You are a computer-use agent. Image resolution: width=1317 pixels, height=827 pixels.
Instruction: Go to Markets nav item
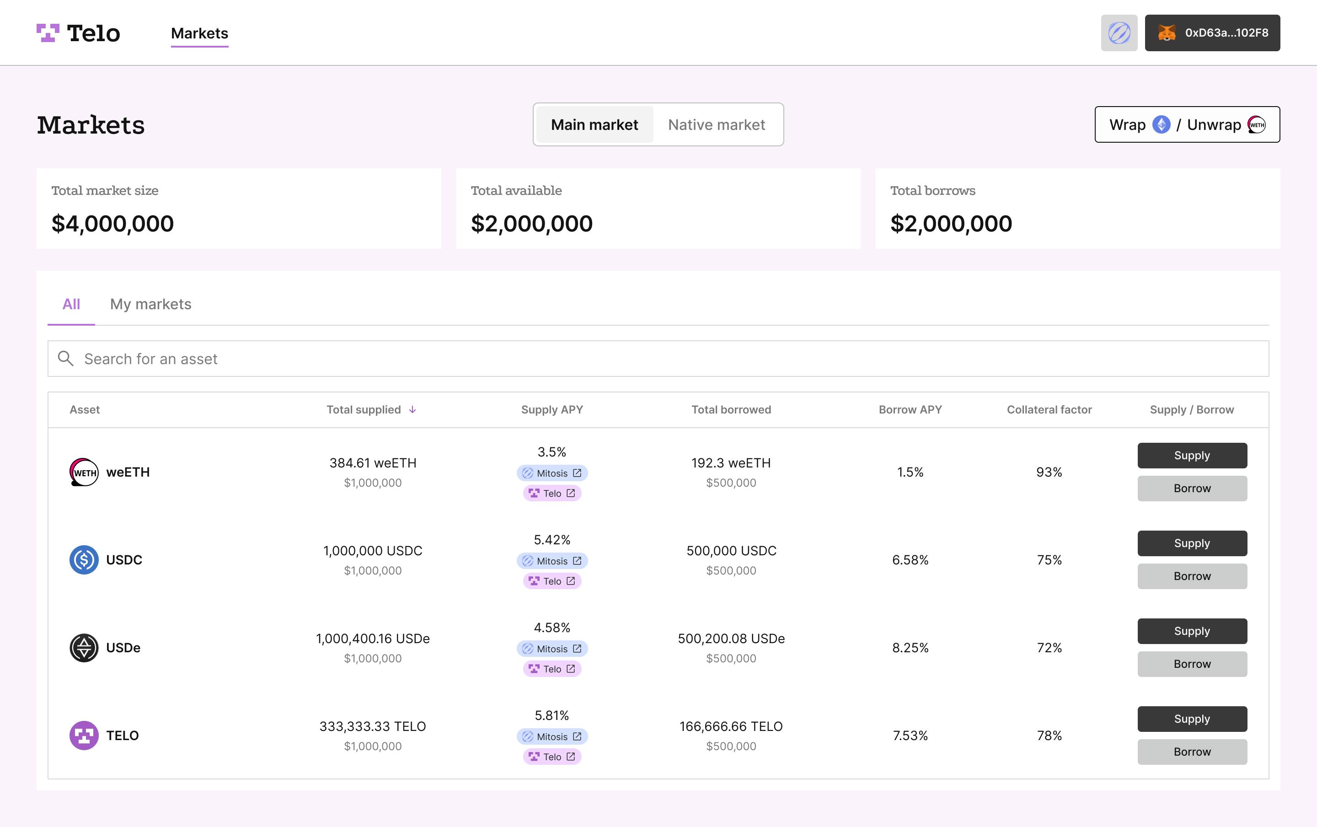pyautogui.click(x=199, y=33)
